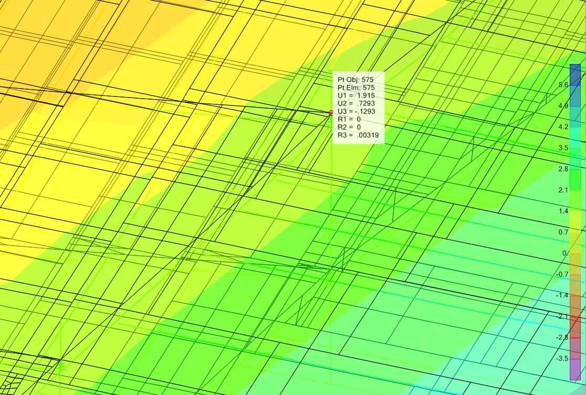This screenshot has width=586, height=395.
Task: Click the 0.7 legend label
Action: (x=563, y=232)
